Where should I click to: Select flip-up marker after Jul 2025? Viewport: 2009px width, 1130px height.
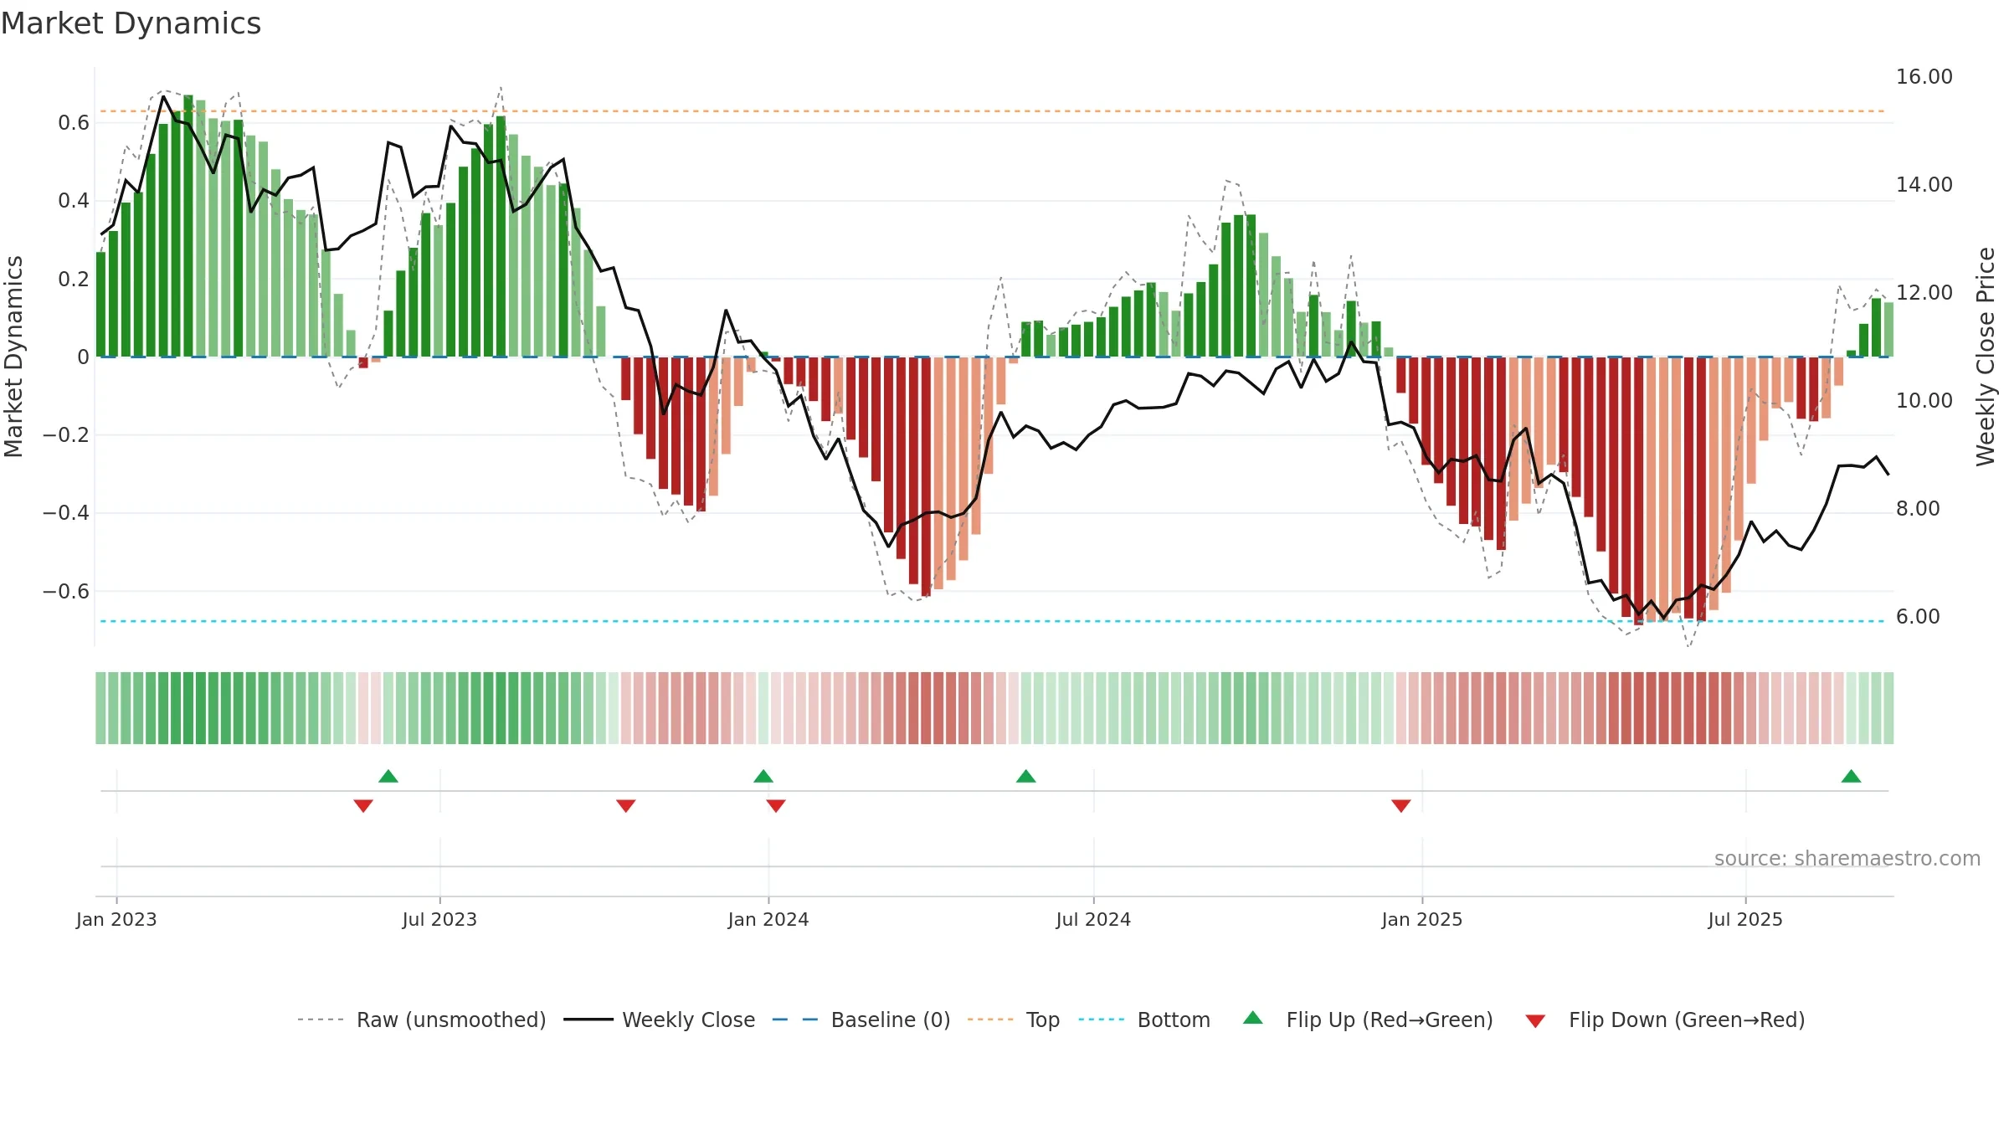pos(1852,776)
